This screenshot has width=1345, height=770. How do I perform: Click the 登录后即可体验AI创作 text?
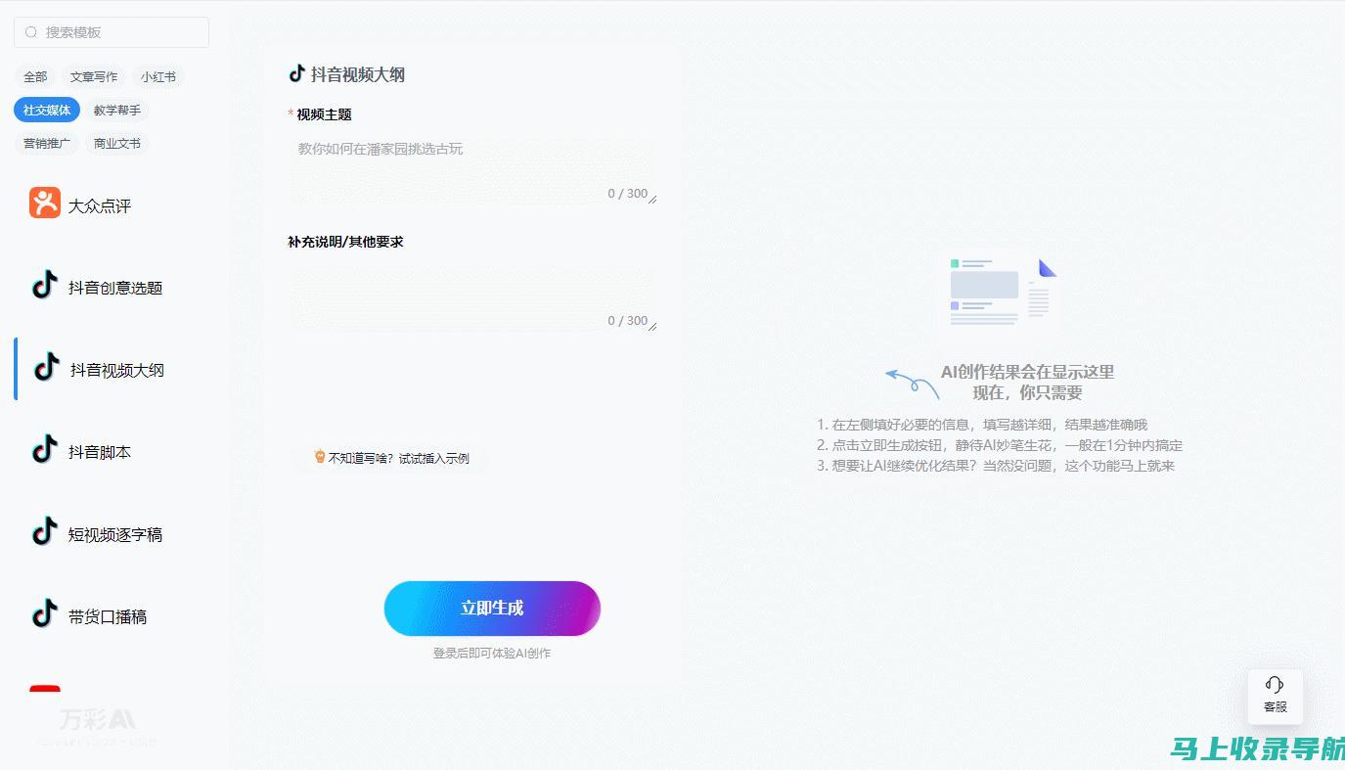click(492, 653)
